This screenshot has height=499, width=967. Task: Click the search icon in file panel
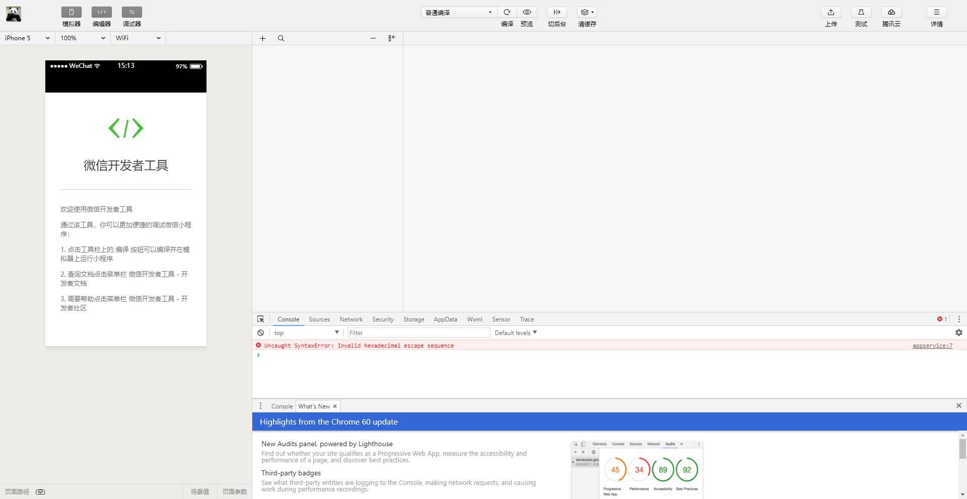(x=281, y=38)
